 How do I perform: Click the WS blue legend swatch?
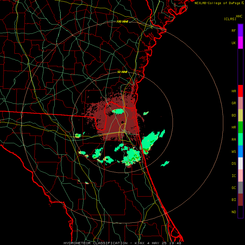[x=240, y=151]
